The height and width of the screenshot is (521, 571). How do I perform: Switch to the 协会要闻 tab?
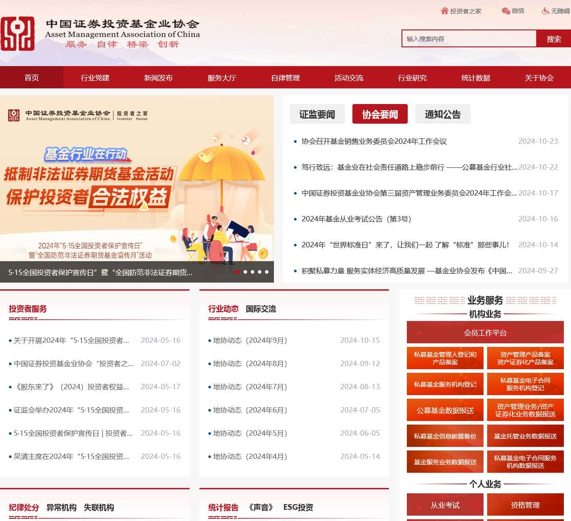380,114
